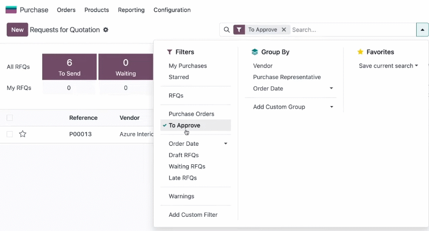Click the 6 To Send dashboard card
The width and height of the screenshot is (429, 231).
coord(69,67)
